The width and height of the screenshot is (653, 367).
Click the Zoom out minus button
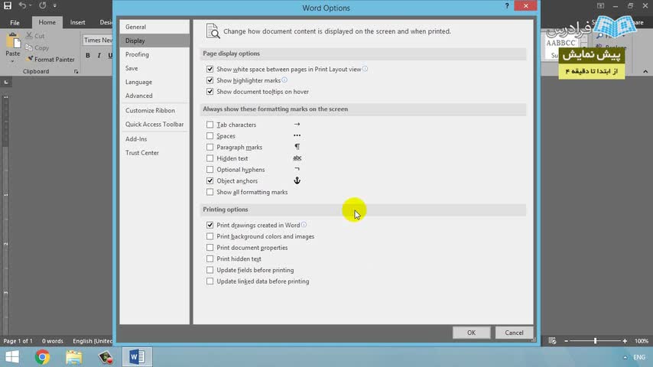coord(566,341)
